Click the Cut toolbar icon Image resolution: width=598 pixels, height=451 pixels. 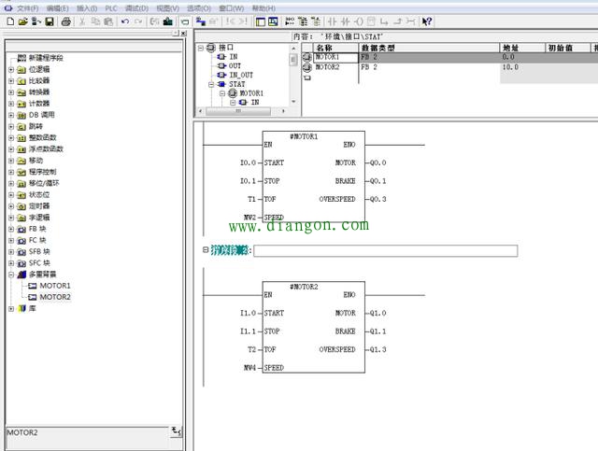tap(81, 21)
